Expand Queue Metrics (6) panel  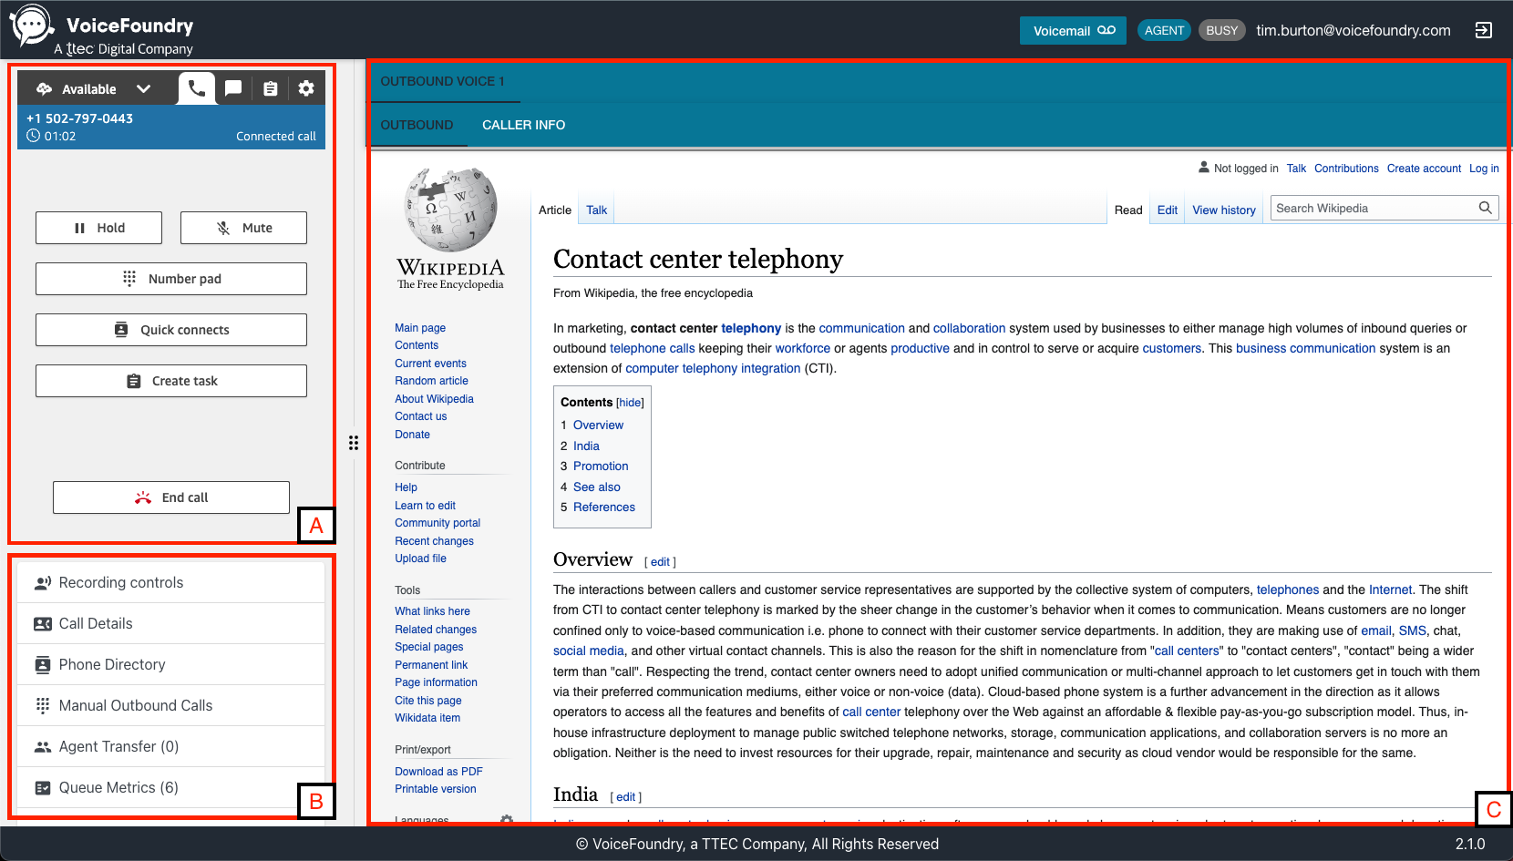171,787
